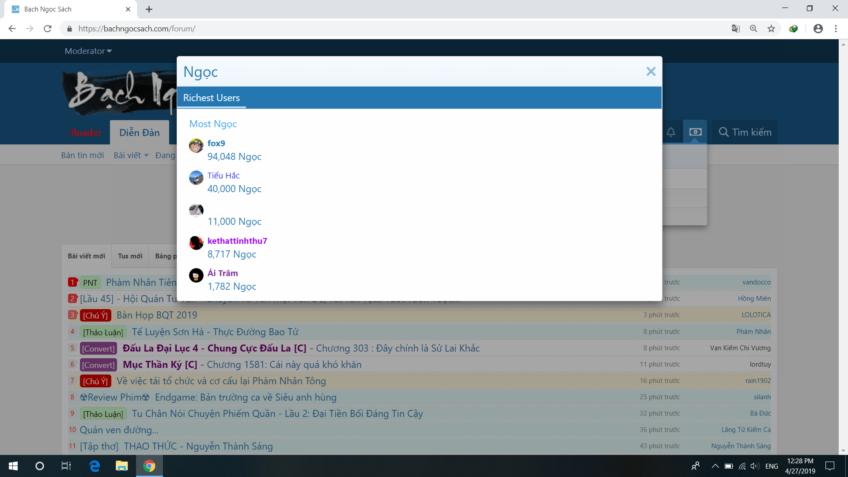Click the browser address bar URL

coord(137,29)
